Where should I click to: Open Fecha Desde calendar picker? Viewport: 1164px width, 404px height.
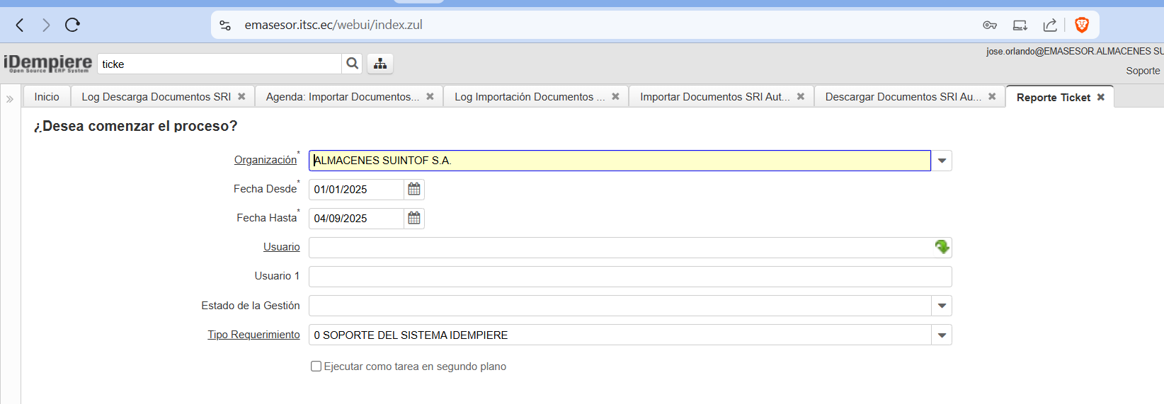click(x=414, y=190)
